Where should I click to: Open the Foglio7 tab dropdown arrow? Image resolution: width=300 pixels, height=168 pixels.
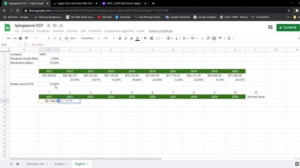(x=88, y=164)
